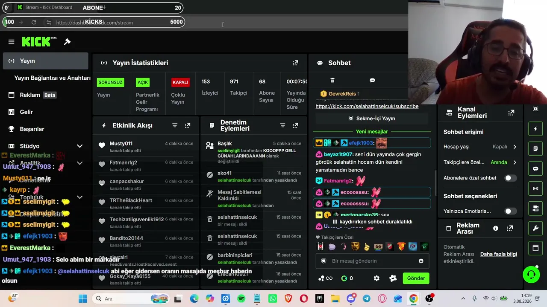Click the Yeni mesajlar divider to resume chat

372,132
